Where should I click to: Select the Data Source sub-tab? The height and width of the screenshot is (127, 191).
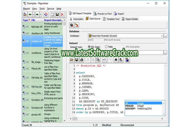(93, 19)
